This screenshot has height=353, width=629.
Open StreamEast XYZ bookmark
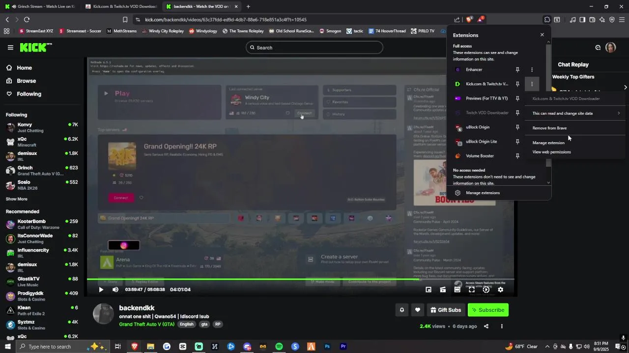point(36,31)
